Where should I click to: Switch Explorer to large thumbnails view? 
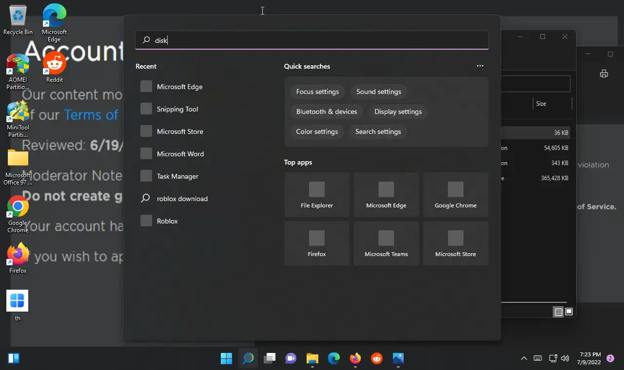point(568,312)
